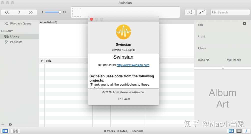251x134 pixels.
Task: Click the Track No. field
Action: (x=204, y=60)
